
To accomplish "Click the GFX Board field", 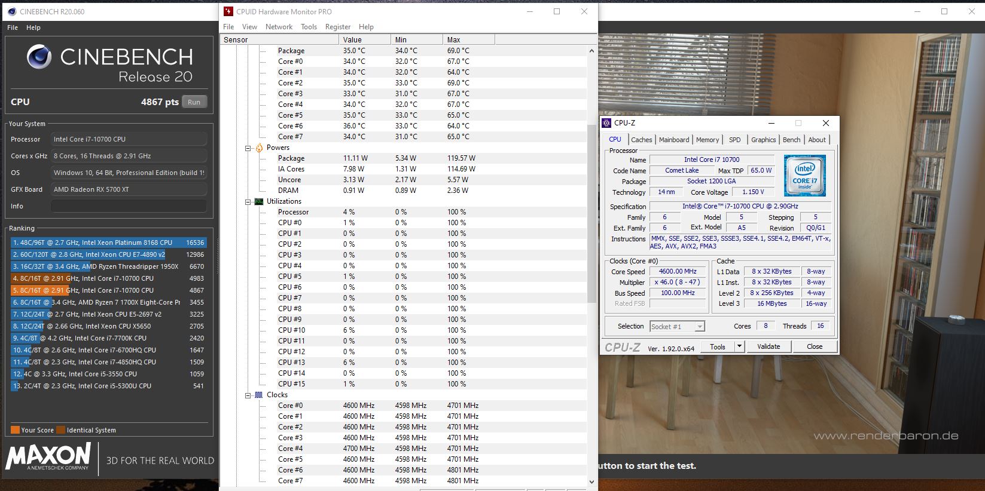I will [x=129, y=189].
